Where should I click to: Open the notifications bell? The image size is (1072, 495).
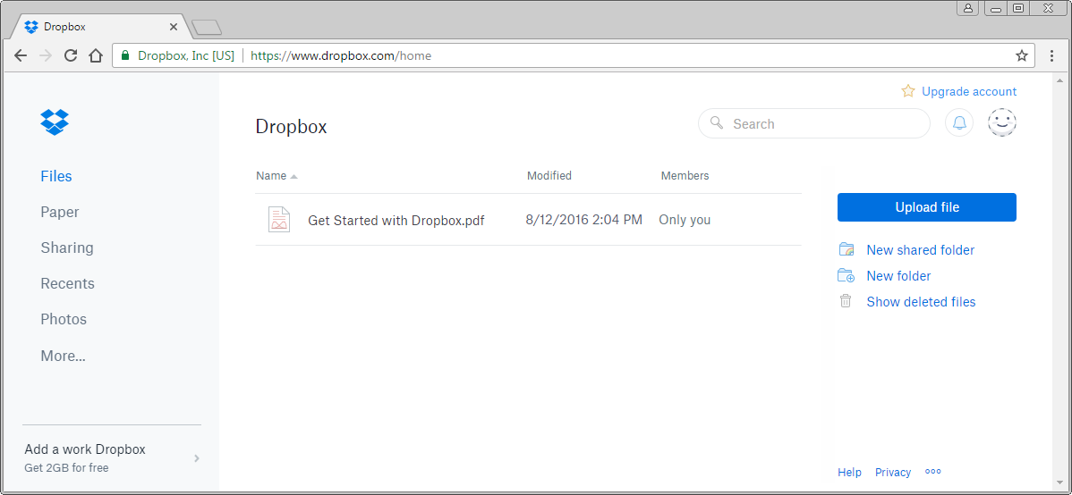[x=959, y=123]
